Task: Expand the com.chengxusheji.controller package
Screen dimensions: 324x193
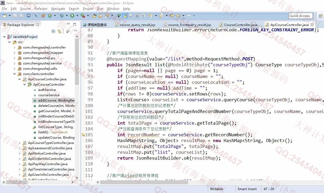Action: click(15, 47)
